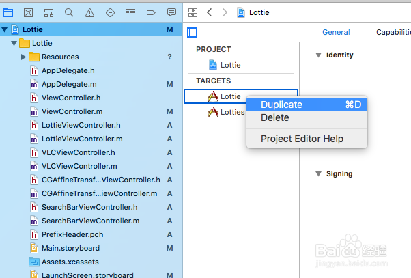This screenshot has height=278, width=411.
Task: Open the Symbol navigator icon
Action: [49, 12]
